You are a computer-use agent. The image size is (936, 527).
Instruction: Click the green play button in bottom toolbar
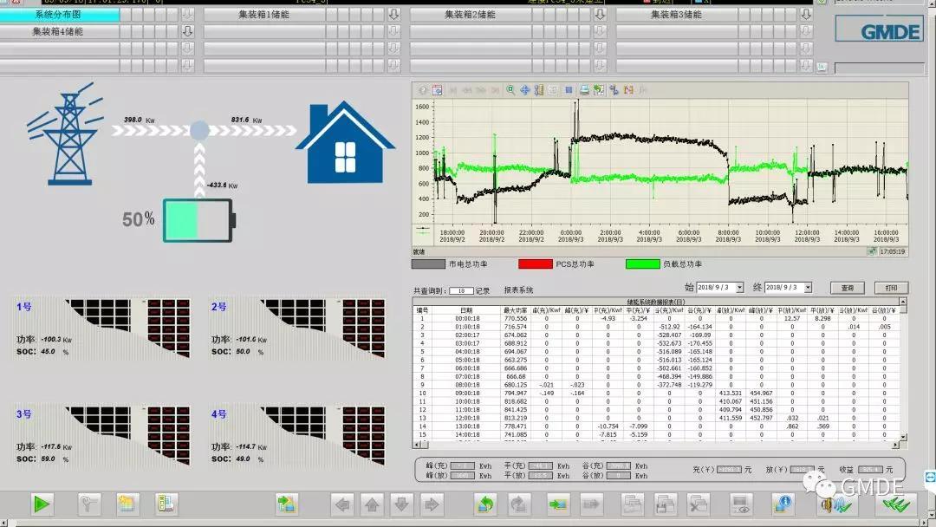coord(42,504)
